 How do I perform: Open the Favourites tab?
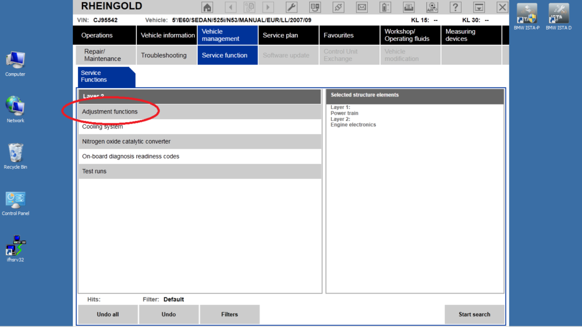tap(350, 35)
